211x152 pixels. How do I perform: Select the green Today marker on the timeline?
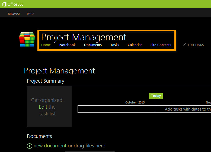coord(156,96)
